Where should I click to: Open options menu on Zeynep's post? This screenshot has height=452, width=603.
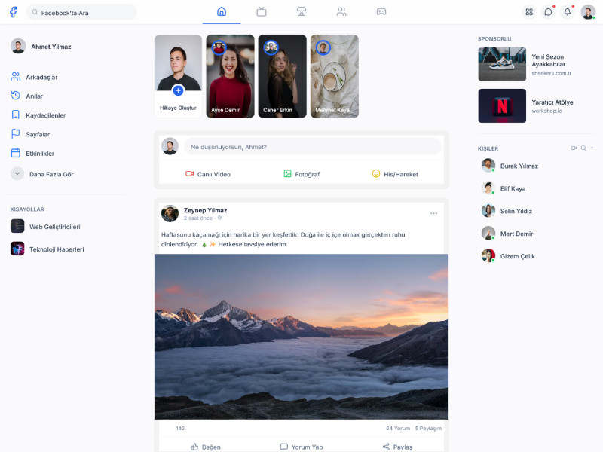pyautogui.click(x=433, y=213)
